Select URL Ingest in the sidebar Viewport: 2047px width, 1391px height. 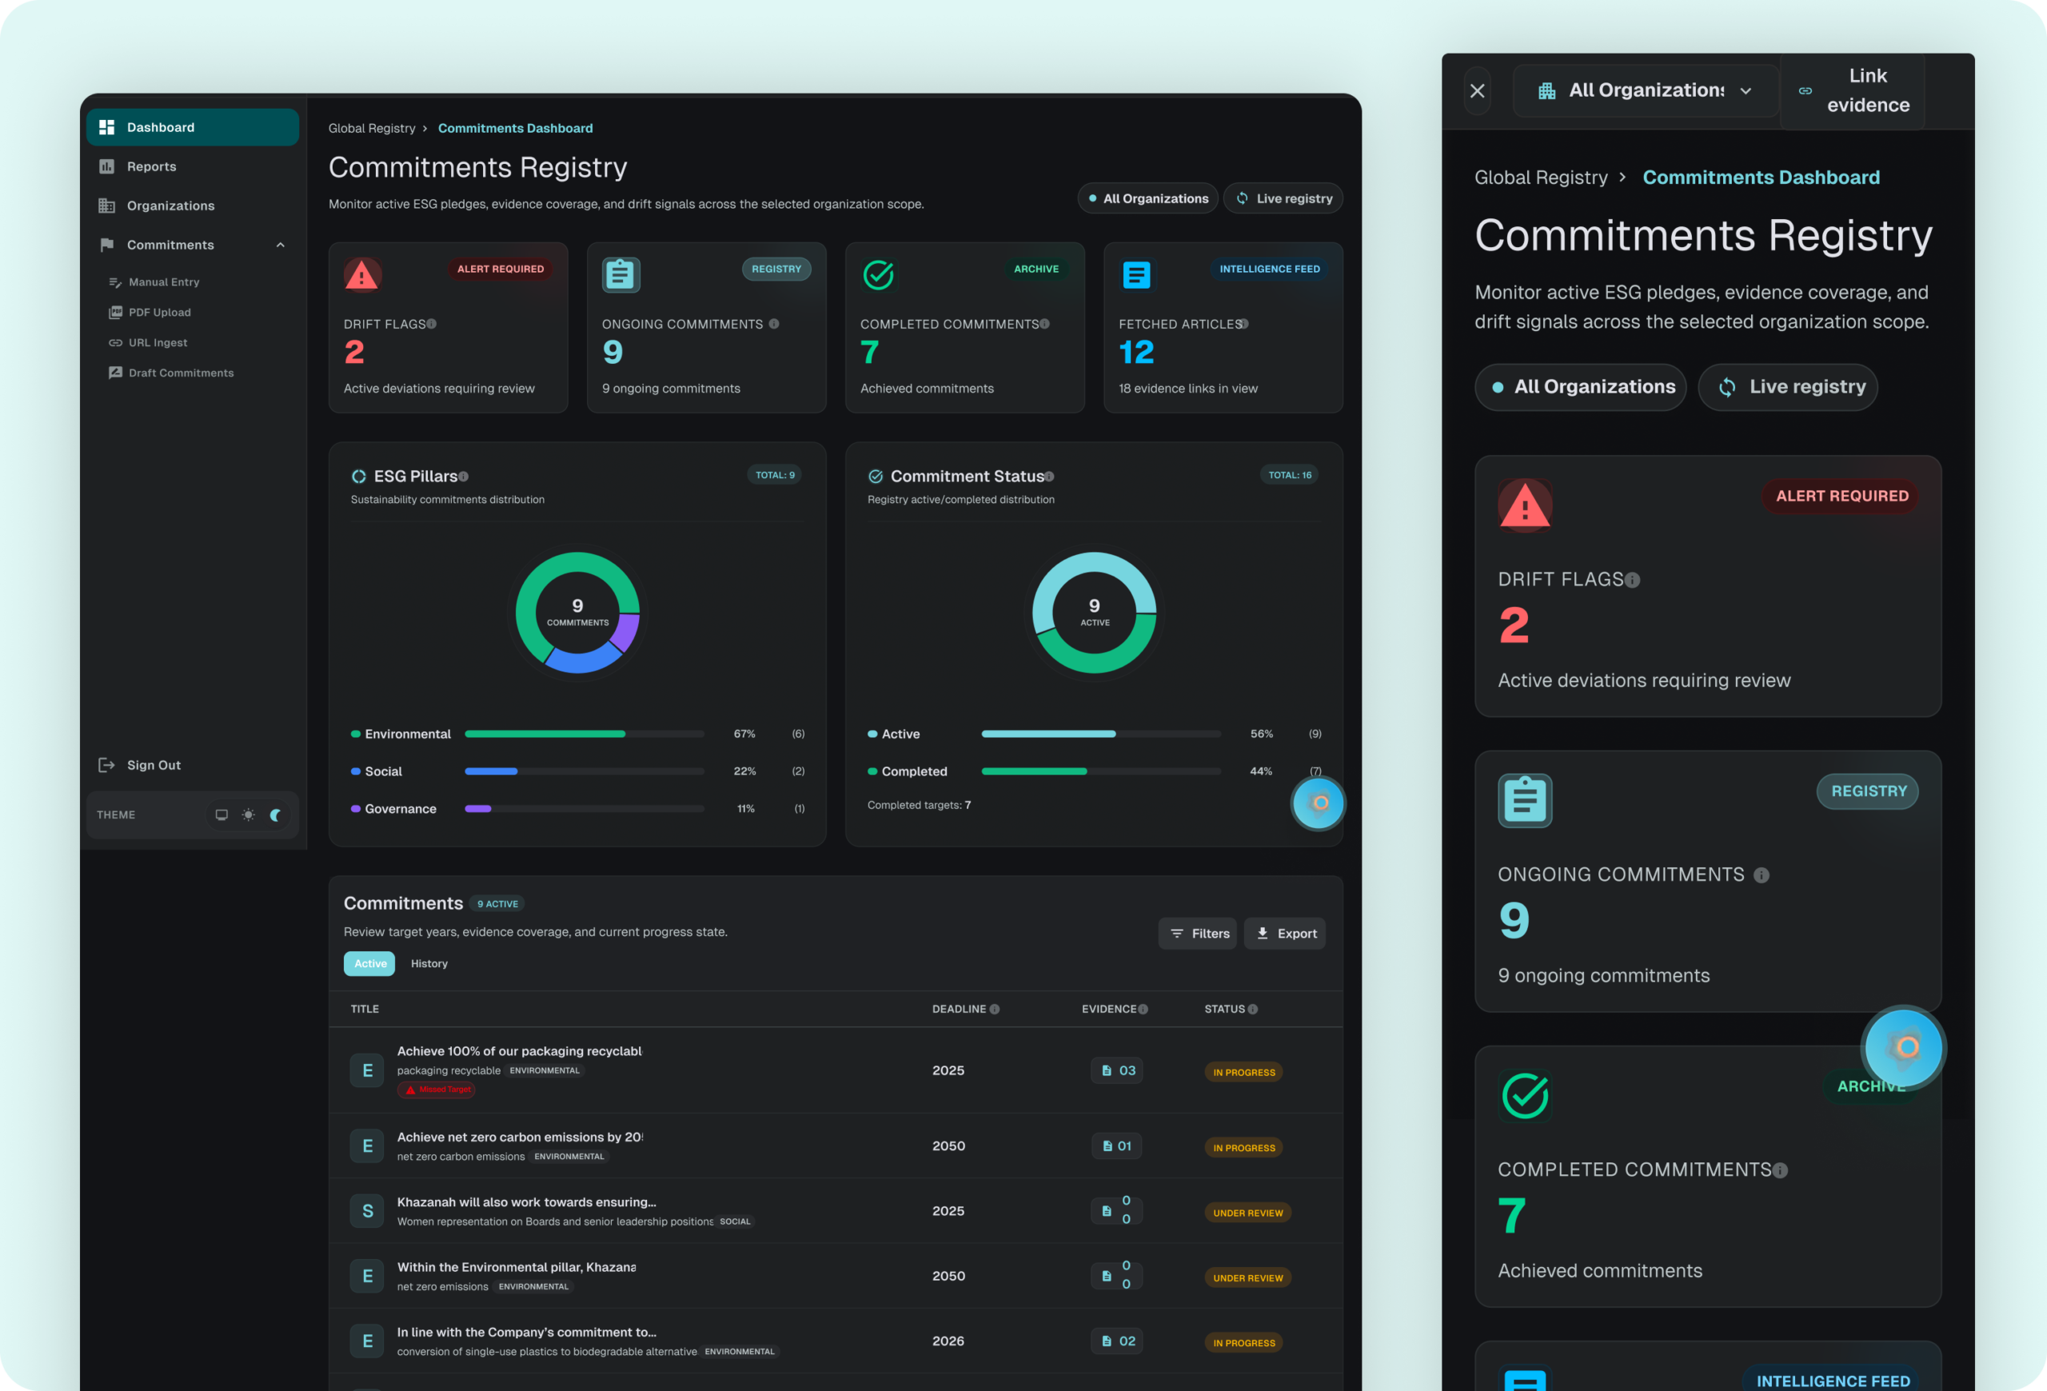(158, 342)
